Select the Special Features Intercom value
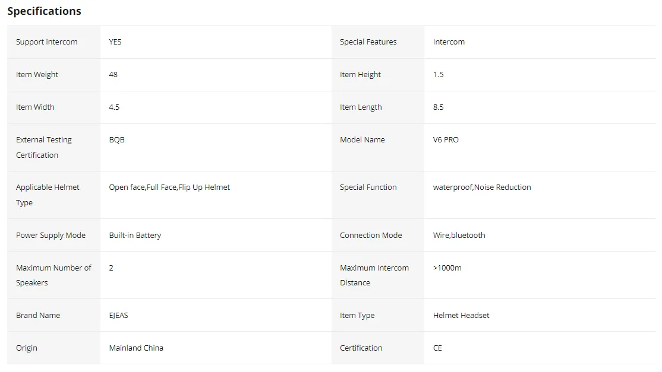 pyautogui.click(x=449, y=42)
